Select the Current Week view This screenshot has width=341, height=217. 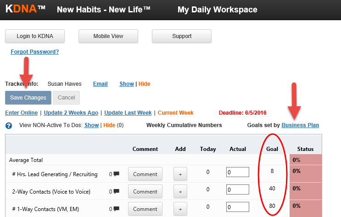tap(175, 113)
